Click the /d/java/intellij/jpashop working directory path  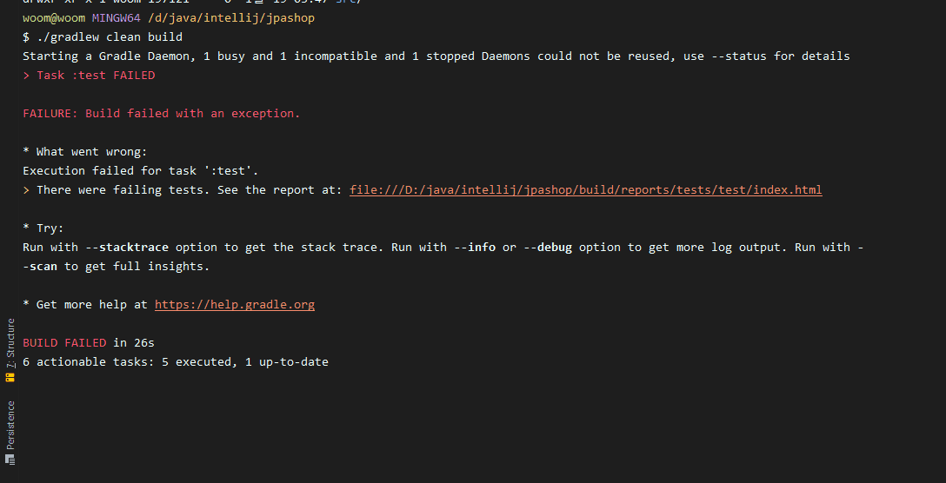point(231,18)
